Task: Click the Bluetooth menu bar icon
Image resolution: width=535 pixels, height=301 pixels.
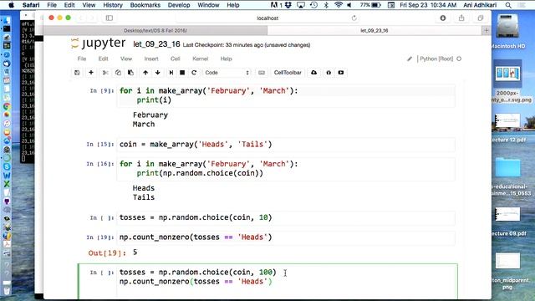Action: [326, 5]
